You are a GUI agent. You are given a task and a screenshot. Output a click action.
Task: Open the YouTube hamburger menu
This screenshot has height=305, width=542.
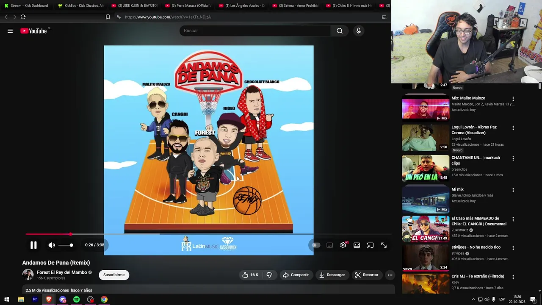pyautogui.click(x=10, y=30)
